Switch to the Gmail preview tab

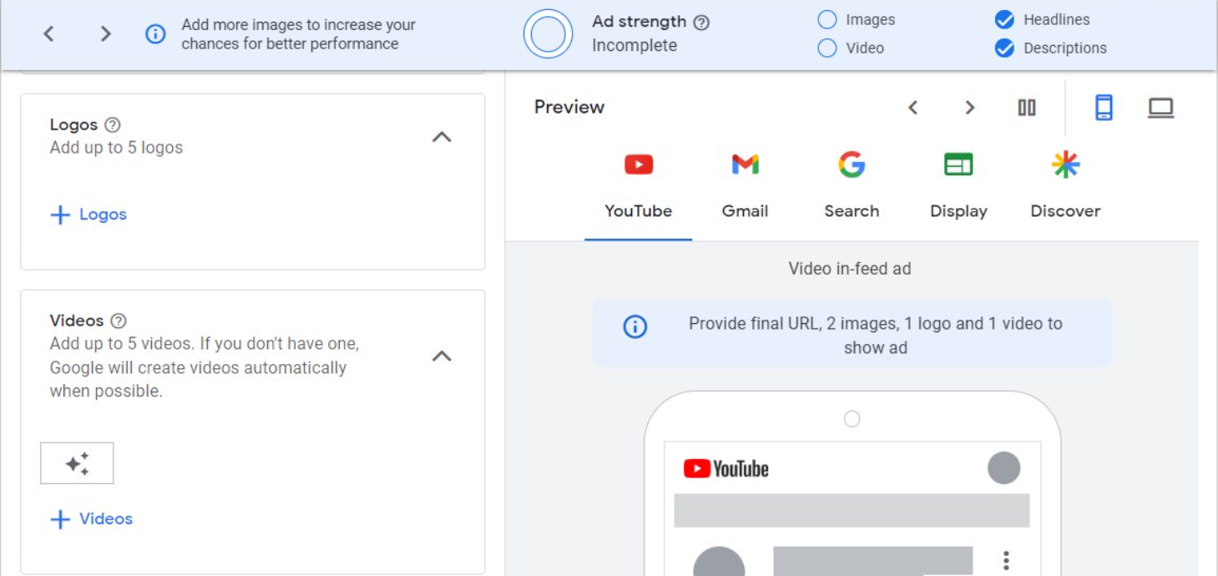click(x=745, y=186)
